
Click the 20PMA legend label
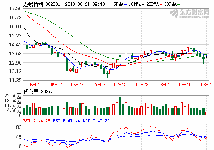point(152,4)
